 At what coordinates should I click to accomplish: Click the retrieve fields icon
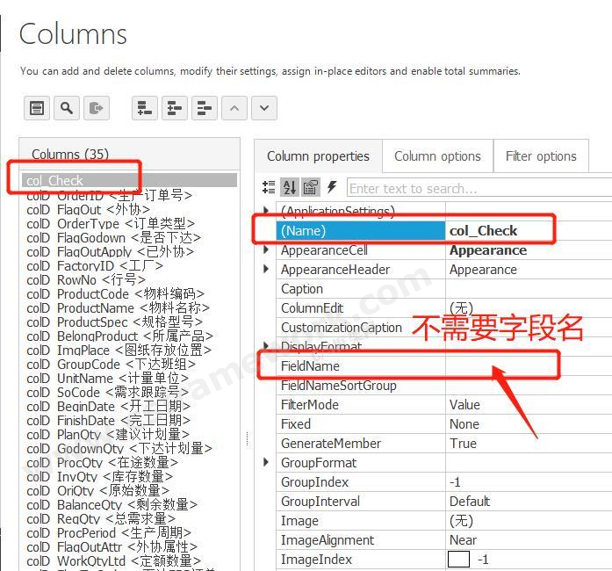[x=96, y=108]
